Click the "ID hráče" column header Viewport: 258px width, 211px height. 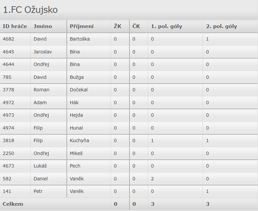(15, 26)
